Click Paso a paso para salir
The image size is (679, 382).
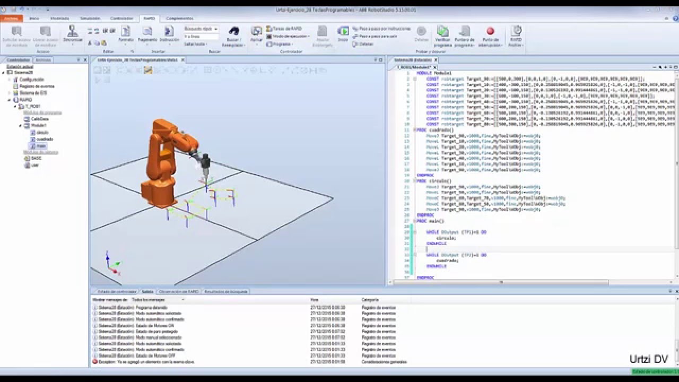click(x=375, y=36)
